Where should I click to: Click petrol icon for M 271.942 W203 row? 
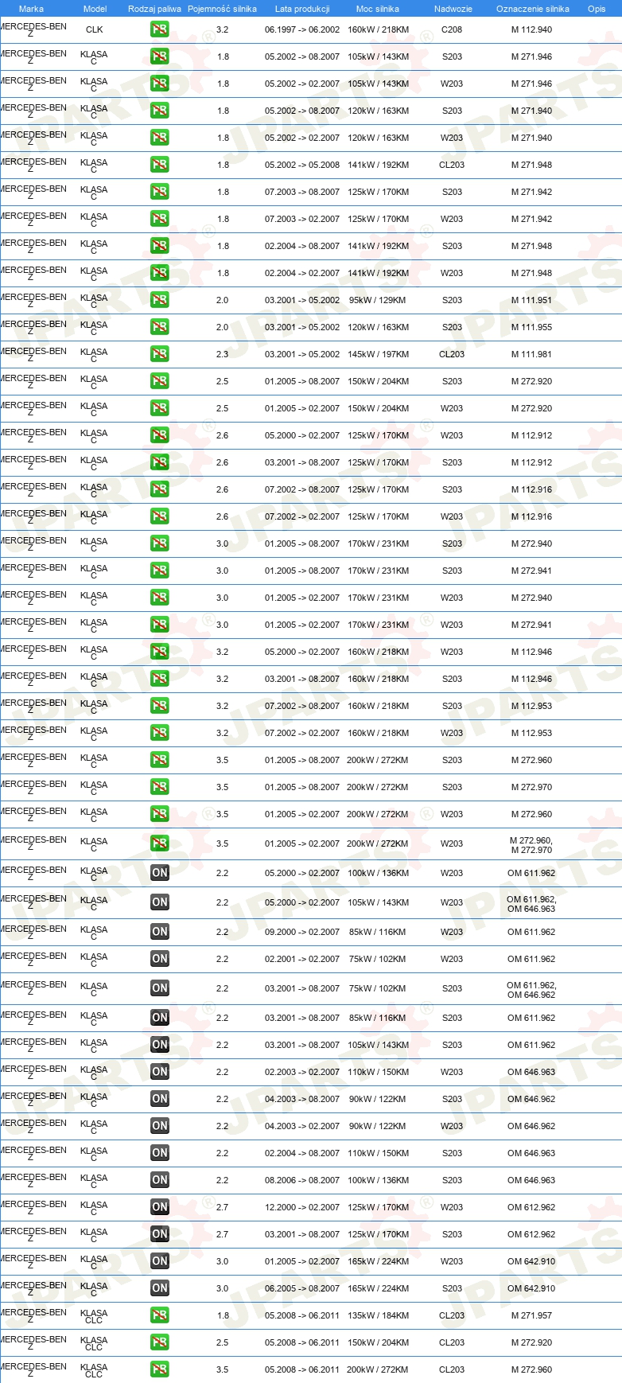pos(160,219)
